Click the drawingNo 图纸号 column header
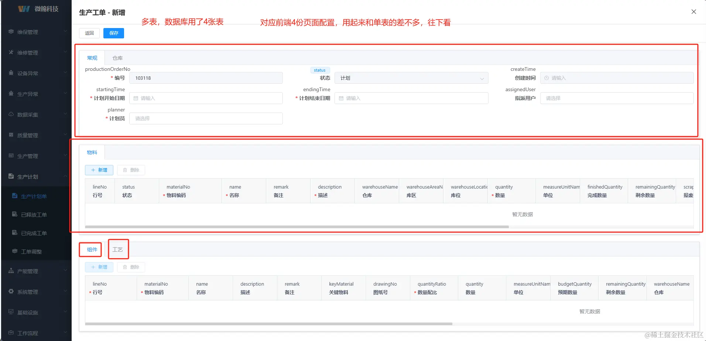Viewport: 706px width, 341px height. [x=388, y=288]
